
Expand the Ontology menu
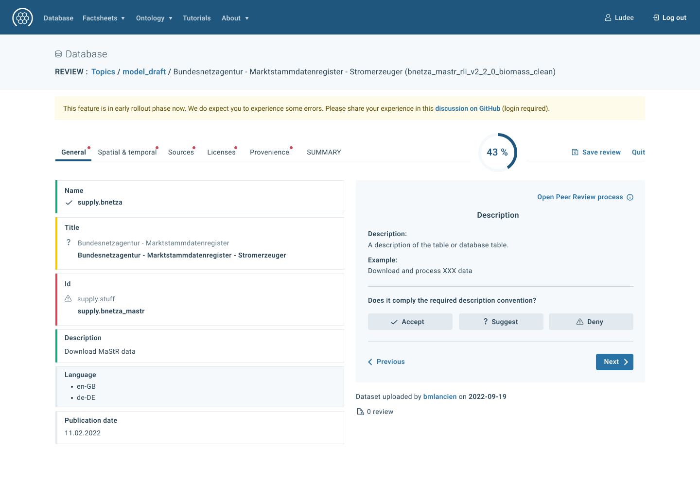[x=154, y=18]
